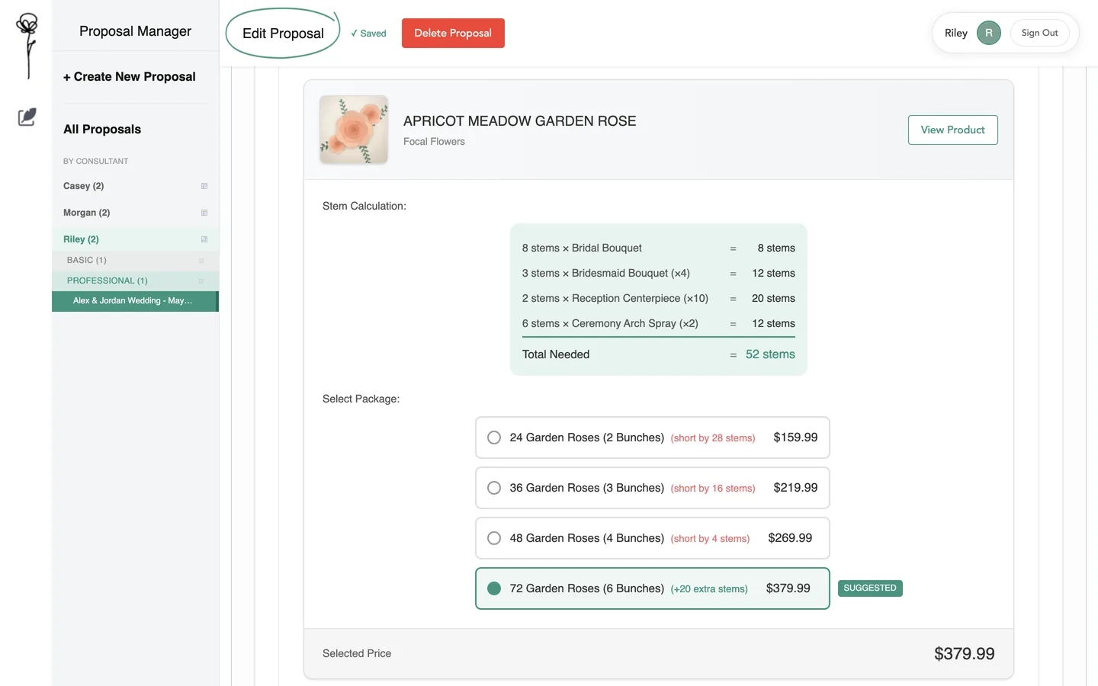The image size is (1098, 686).
Task: Select the 24 Garden Roses package
Action: coord(652,438)
